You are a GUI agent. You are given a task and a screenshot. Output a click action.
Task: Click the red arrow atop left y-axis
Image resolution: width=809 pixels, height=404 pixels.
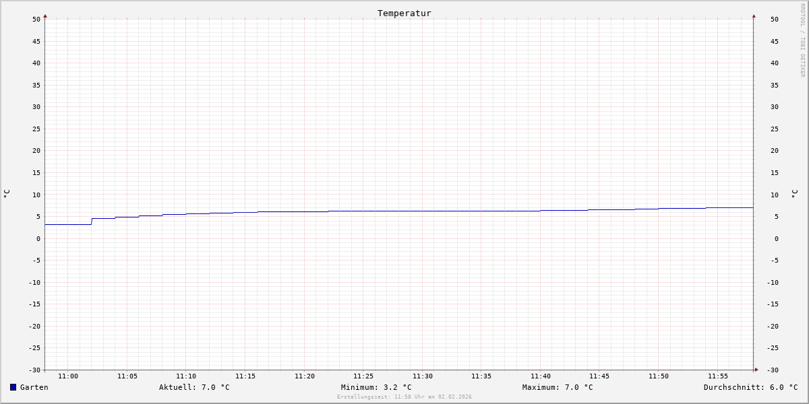click(45, 15)
